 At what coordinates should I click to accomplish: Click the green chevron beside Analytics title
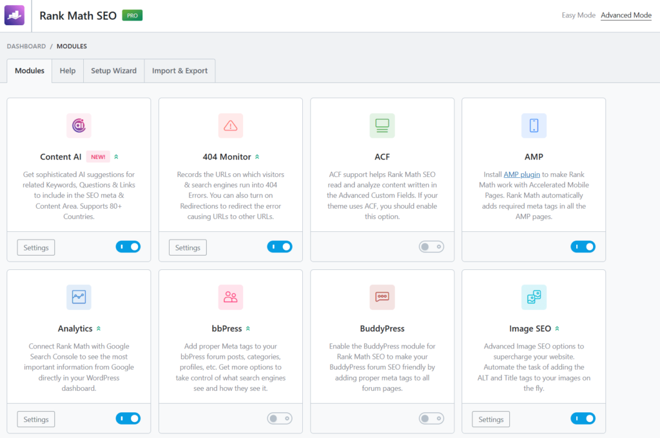99,328
